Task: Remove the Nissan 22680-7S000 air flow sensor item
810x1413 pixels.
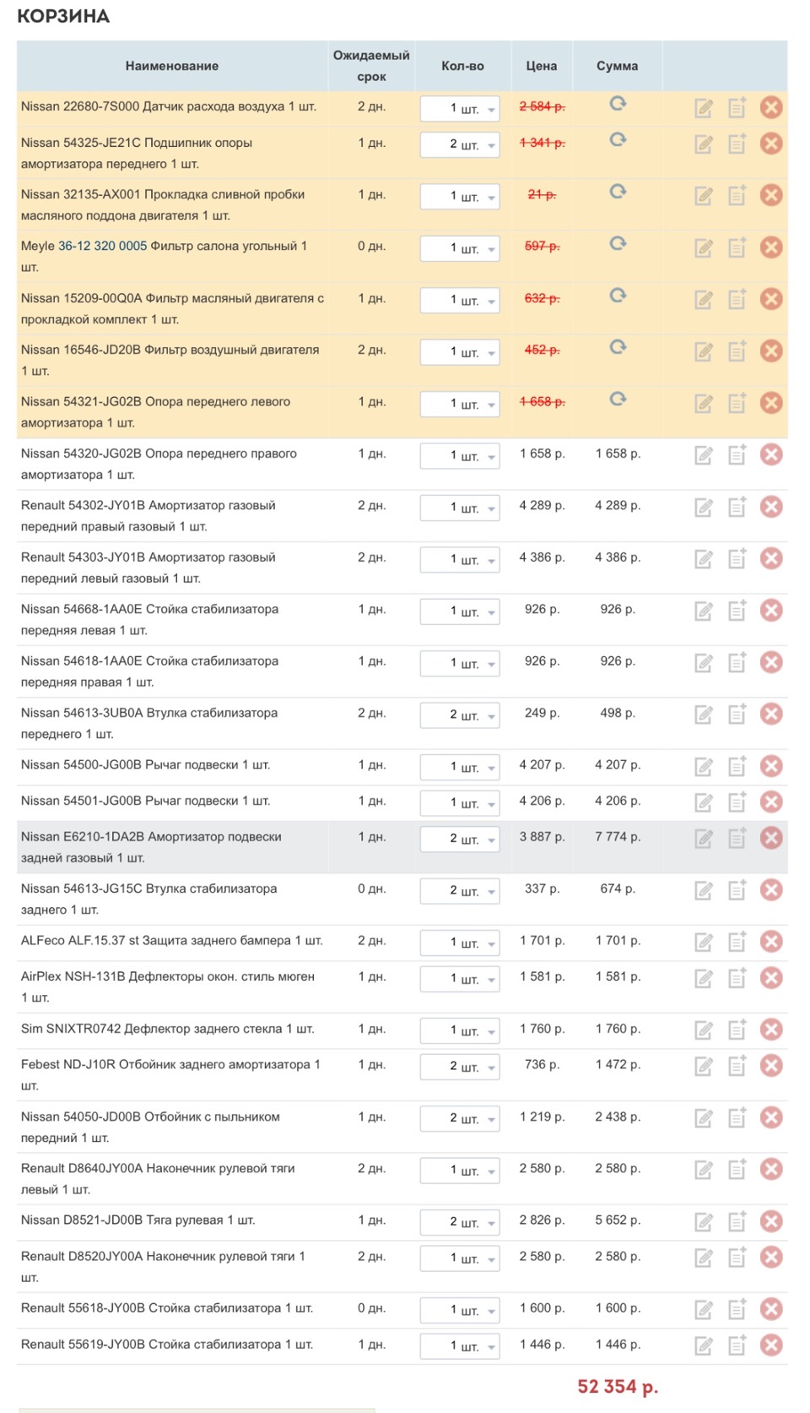Action: (x=771, y=107)
